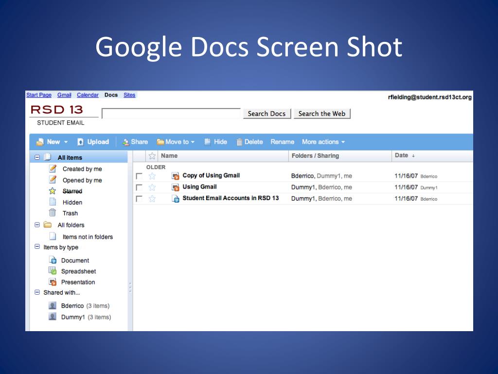Image resolution: width=498 pixels, height=374 pixels.
Task: Click the New document icon in toolbar
Action: (x=40, y=142)
